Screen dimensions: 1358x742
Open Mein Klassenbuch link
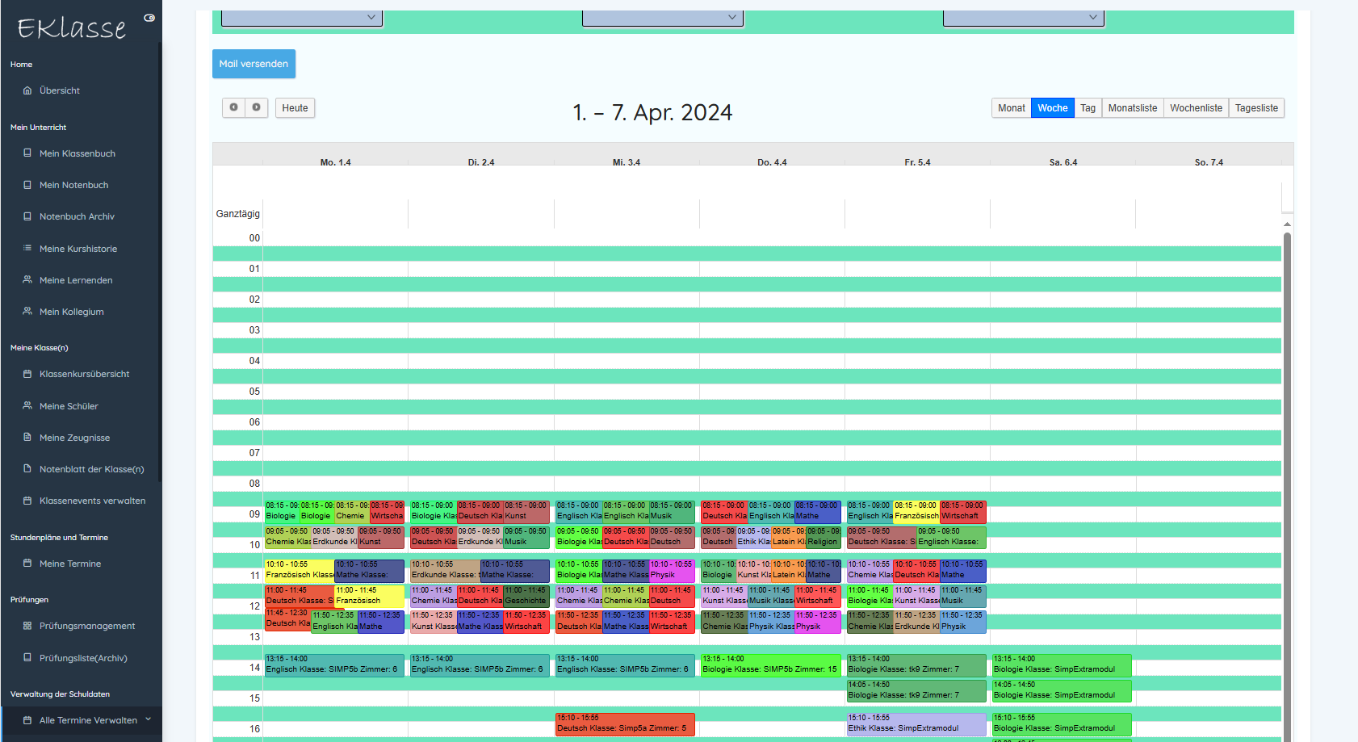[78, 153]
